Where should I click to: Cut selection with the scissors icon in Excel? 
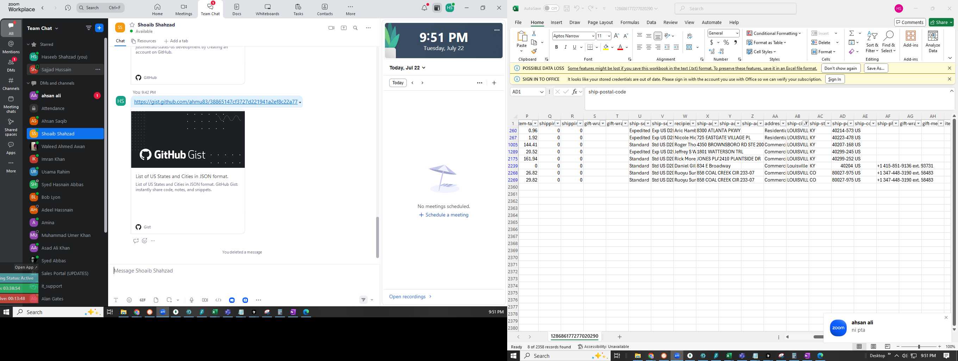(534, 33)
